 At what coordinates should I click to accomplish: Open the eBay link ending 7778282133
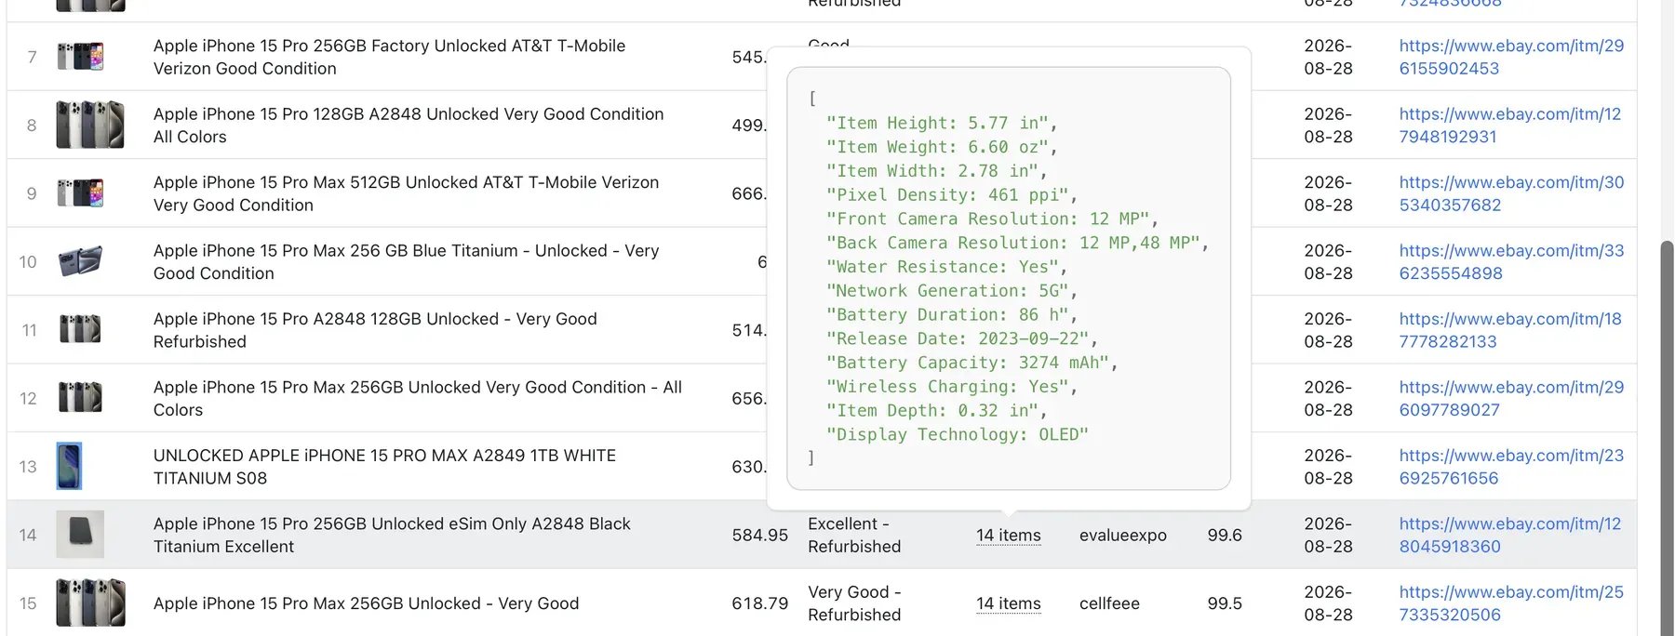point(1510,330)
